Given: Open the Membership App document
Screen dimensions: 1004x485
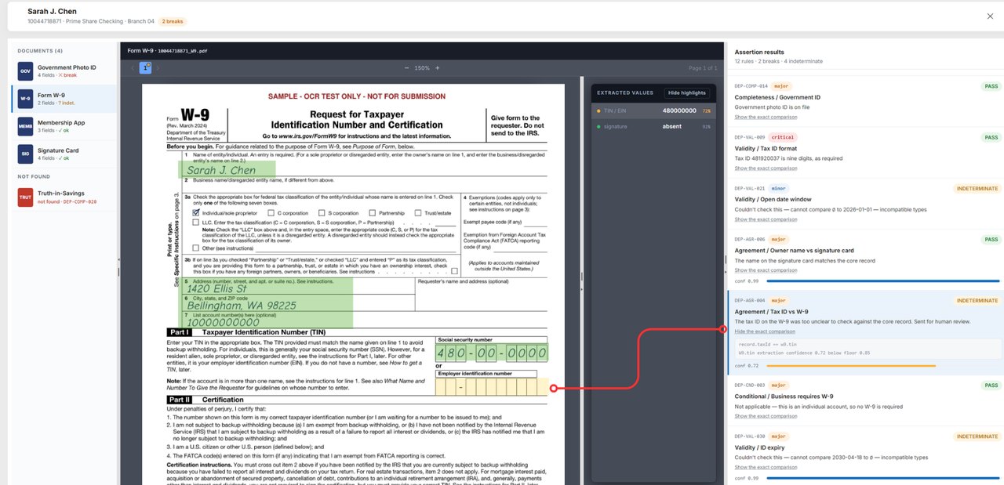Looking at the screenshot, I should coord(64,126).
